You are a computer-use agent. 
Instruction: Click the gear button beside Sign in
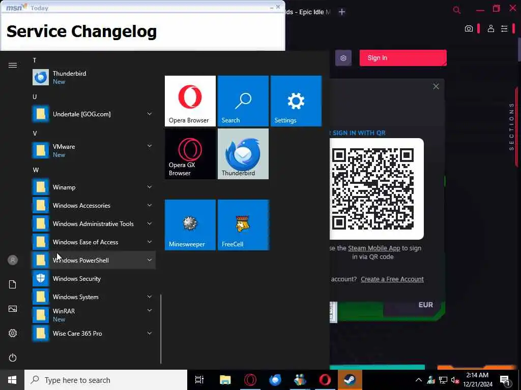343,58
